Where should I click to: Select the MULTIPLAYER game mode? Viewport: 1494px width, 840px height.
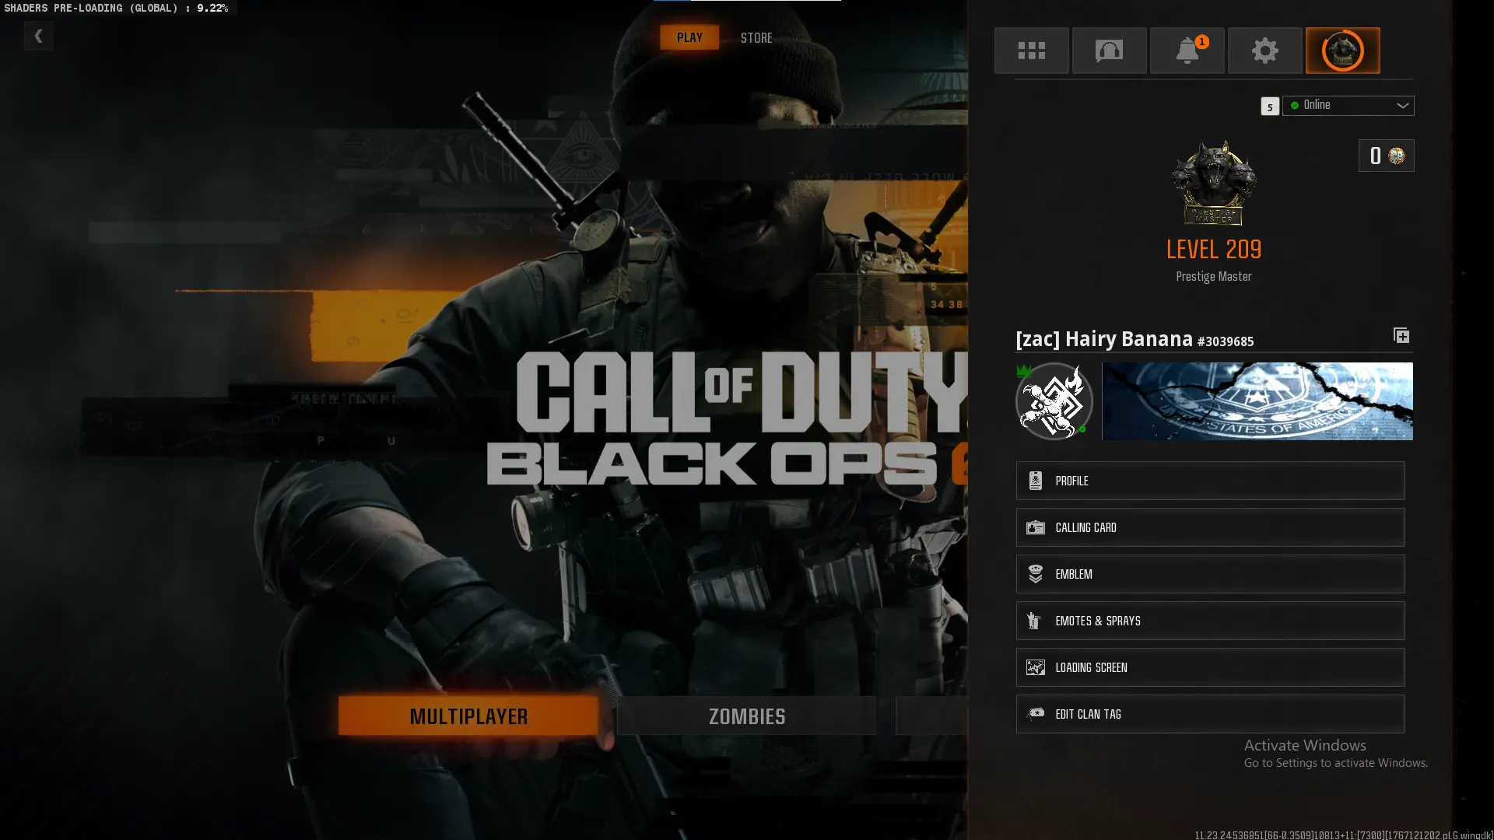pyautogui.click(x=468, y=716)
